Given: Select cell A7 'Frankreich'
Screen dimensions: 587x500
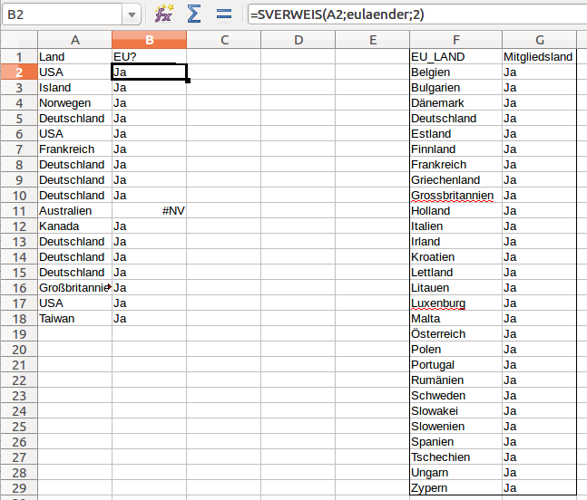Looking at the screenshot, I should point(75,149).
